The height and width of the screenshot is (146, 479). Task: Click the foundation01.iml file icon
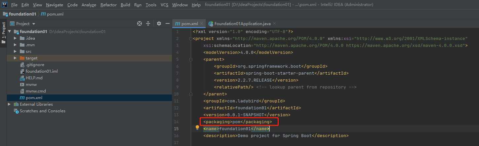click(22, 71)
